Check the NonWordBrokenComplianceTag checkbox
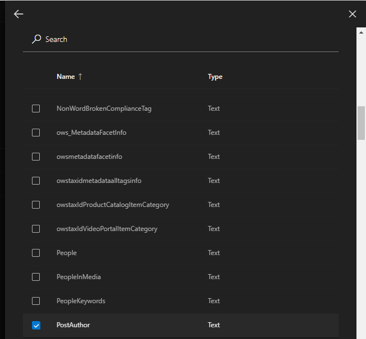 36,109
